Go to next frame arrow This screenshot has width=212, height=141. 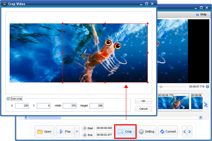190,131
